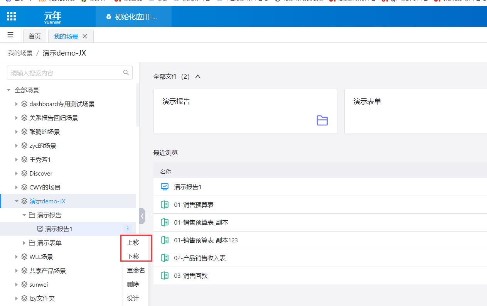Collapse the left sidebar panel handle

142,216
